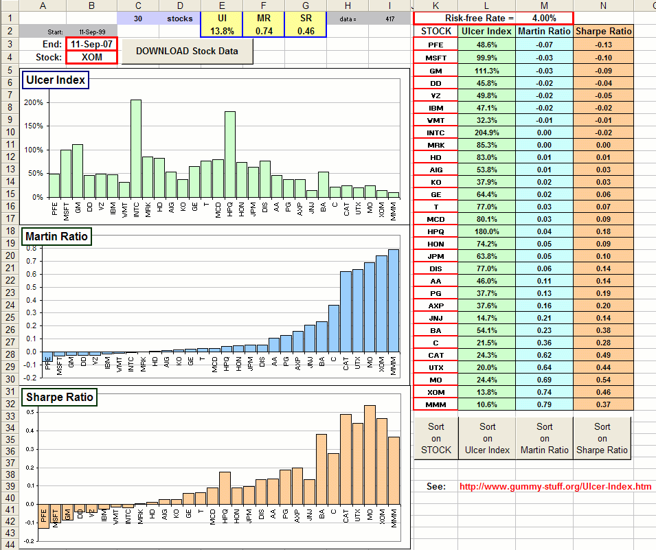The height and width of the screenshot is (550, 656).
Task: Select the PFE stock cell
Action: pyautogui.click(x=436, y=45)
